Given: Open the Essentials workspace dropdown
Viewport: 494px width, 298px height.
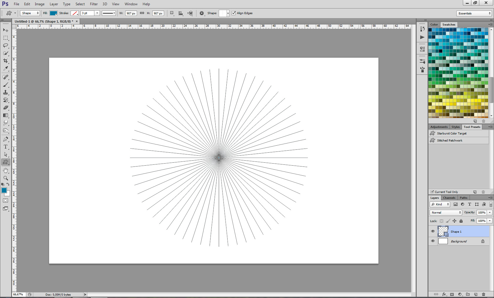Looking at the screenshot, I should [474, 13].
